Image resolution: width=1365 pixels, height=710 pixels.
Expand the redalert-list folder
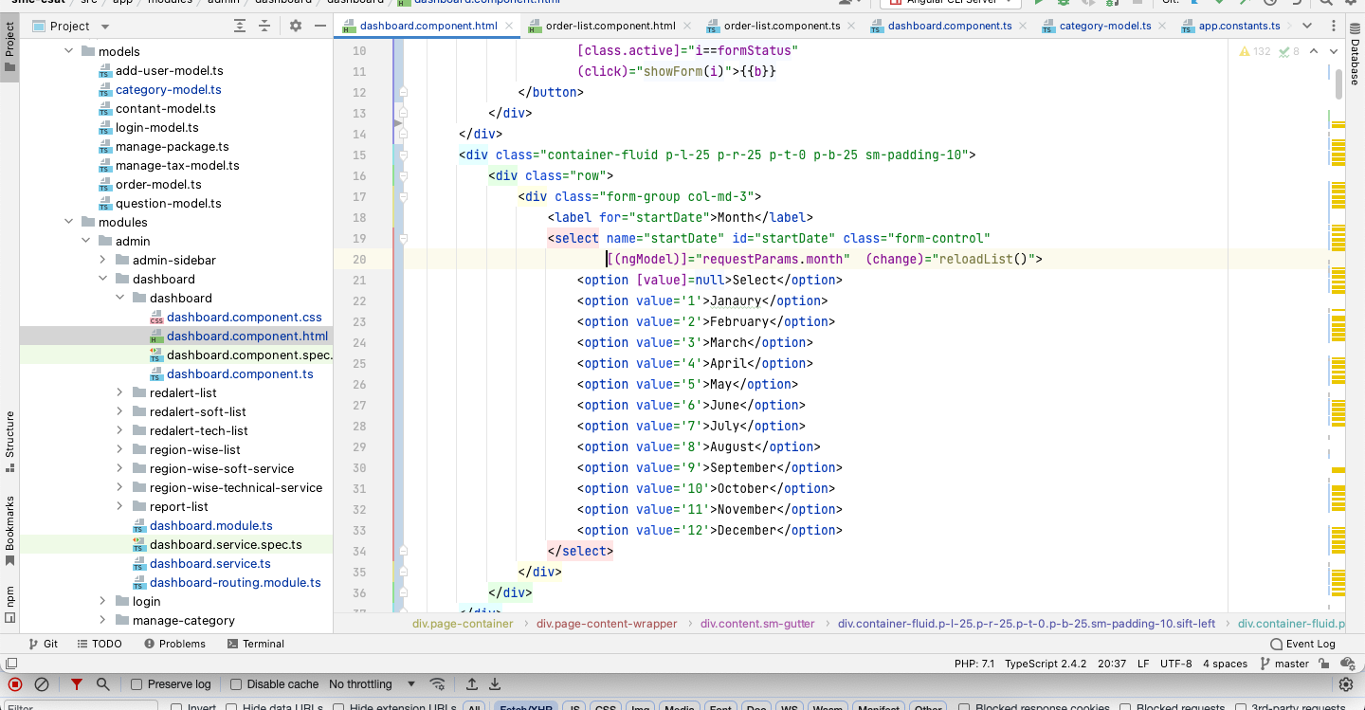point(119,392)
